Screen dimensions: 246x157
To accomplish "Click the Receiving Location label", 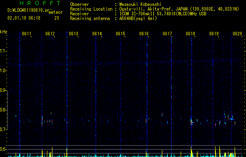I will (x=91, y=9).
